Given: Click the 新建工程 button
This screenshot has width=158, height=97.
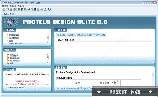Looking at the screenshot, I should tap(72, 35).
